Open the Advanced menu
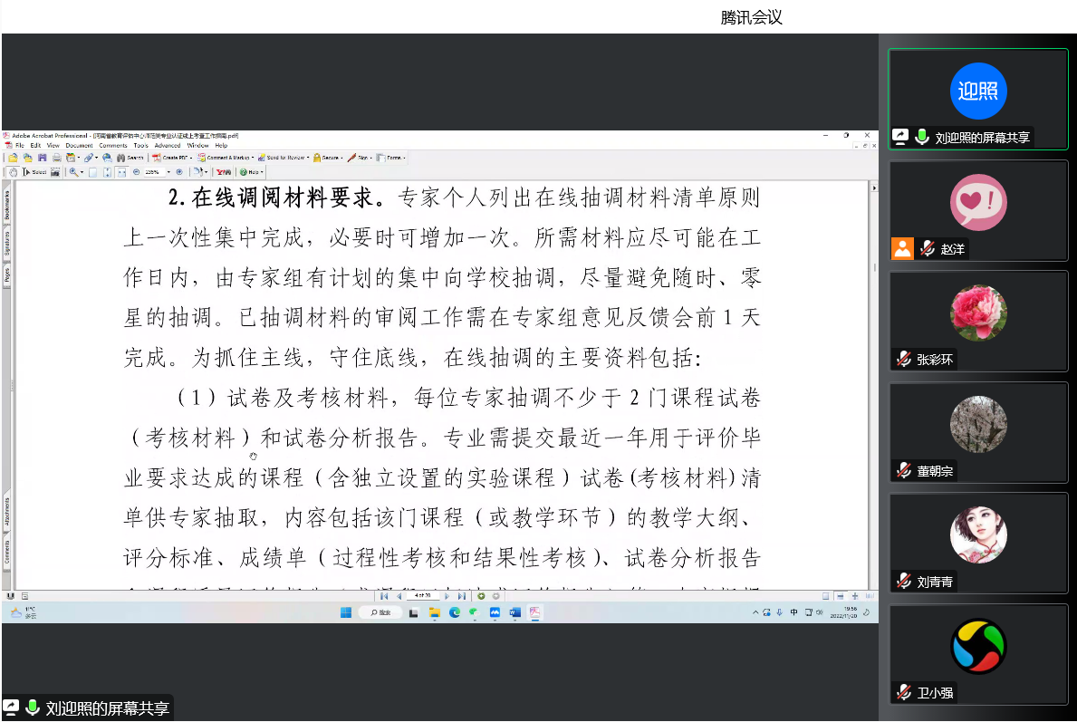Screen dimensions: 1077x722 [x=167, y=145]
